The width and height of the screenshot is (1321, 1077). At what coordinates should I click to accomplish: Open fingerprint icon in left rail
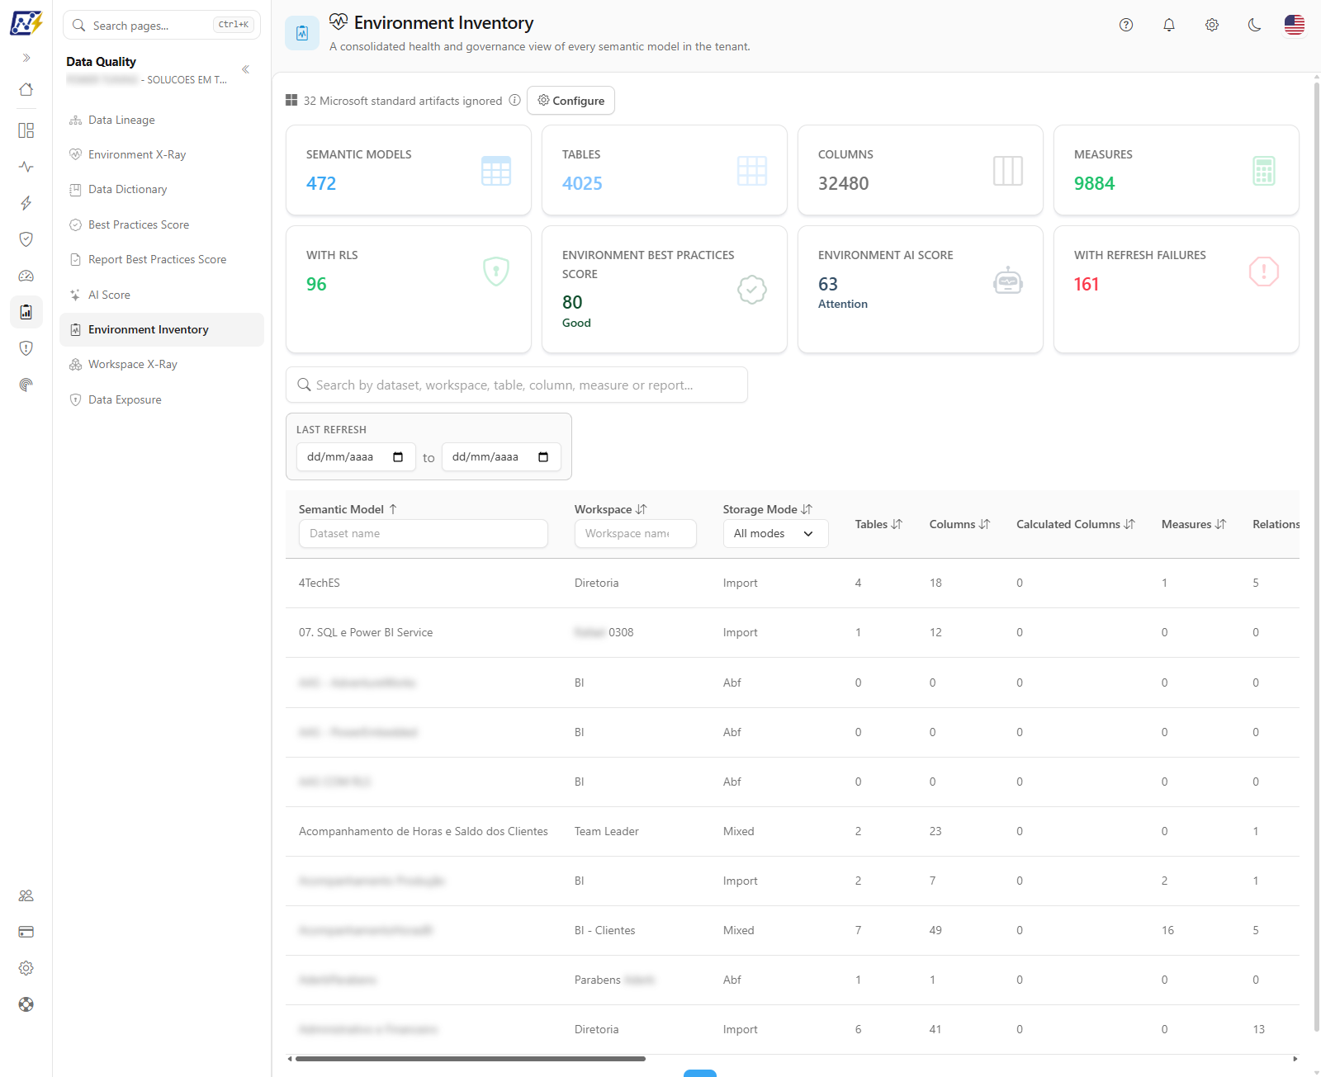pyautogui.click(x=26, y=385)
